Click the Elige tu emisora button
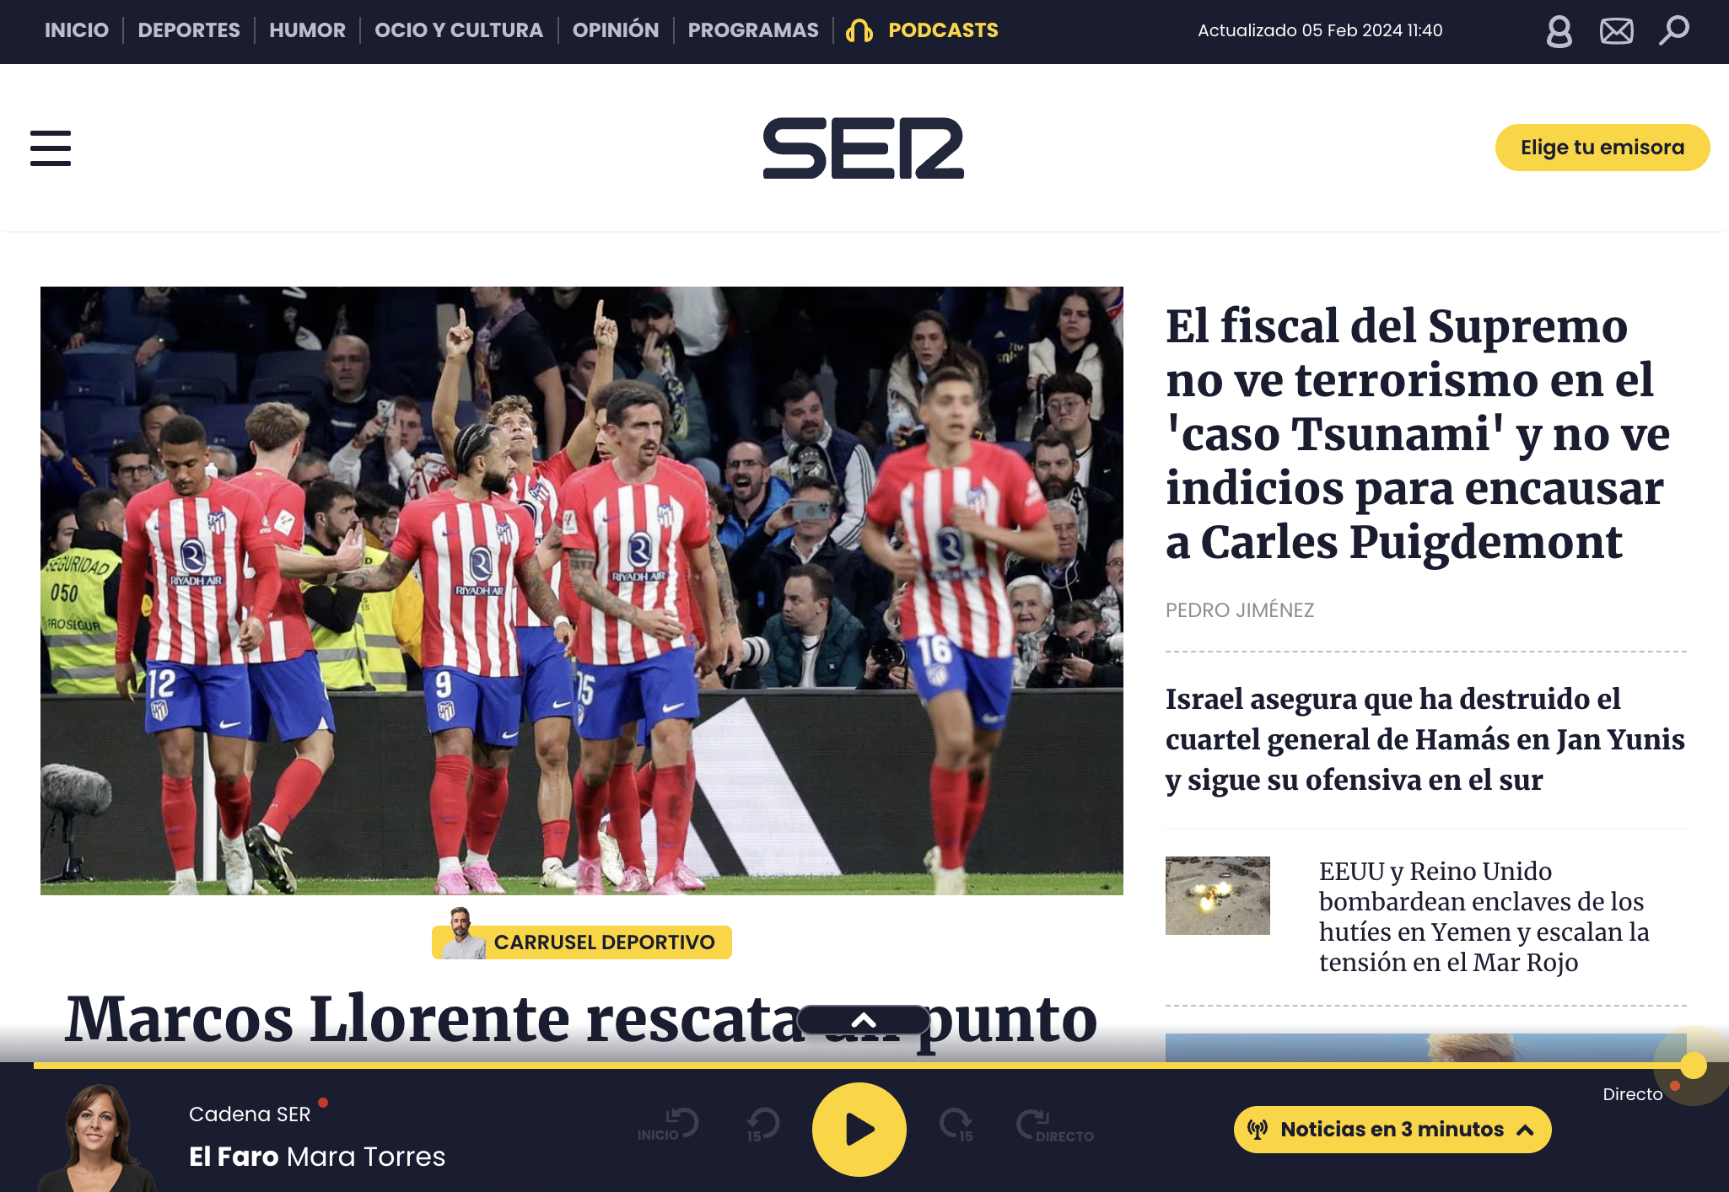Image resolution: width=1729 pixels, height=1192 pixels. (1602, 148)
